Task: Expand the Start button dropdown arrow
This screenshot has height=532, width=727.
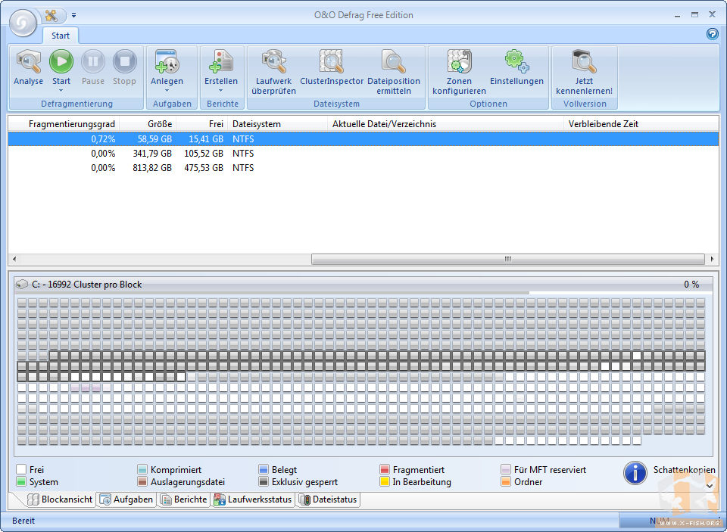Action: pos(61,91)
